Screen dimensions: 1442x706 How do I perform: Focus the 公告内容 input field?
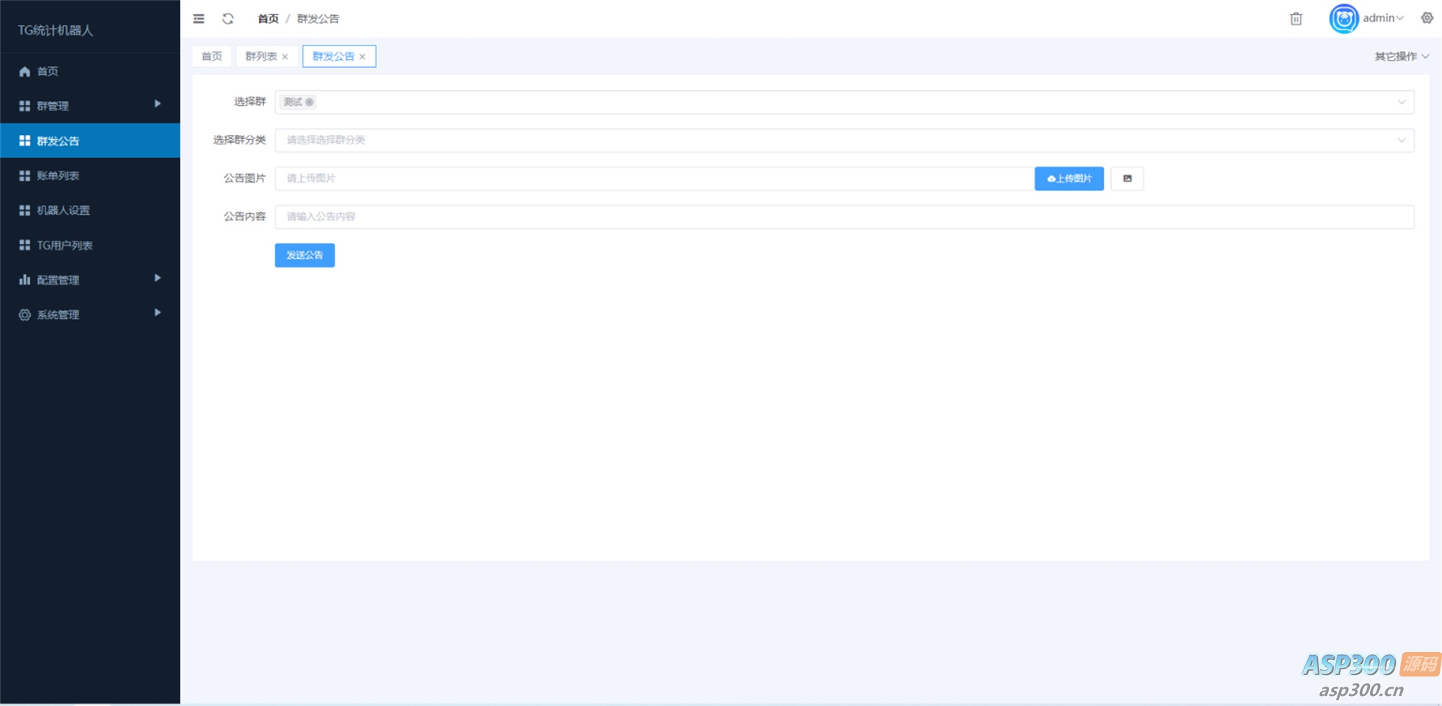pos(844,217)
